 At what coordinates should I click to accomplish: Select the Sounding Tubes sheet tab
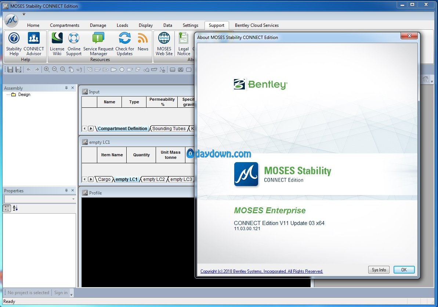[x=169, y=128]
